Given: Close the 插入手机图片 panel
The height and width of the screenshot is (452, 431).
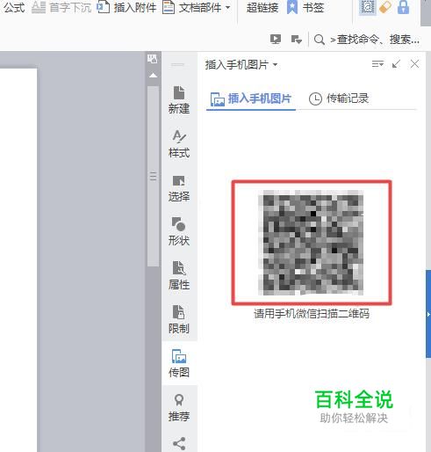Looking at the screenshot, I should click(414, 64).
